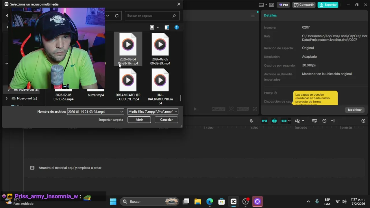The image size is (370, 208).
Task: Open the Detalles tab
Action: [270, 15]
